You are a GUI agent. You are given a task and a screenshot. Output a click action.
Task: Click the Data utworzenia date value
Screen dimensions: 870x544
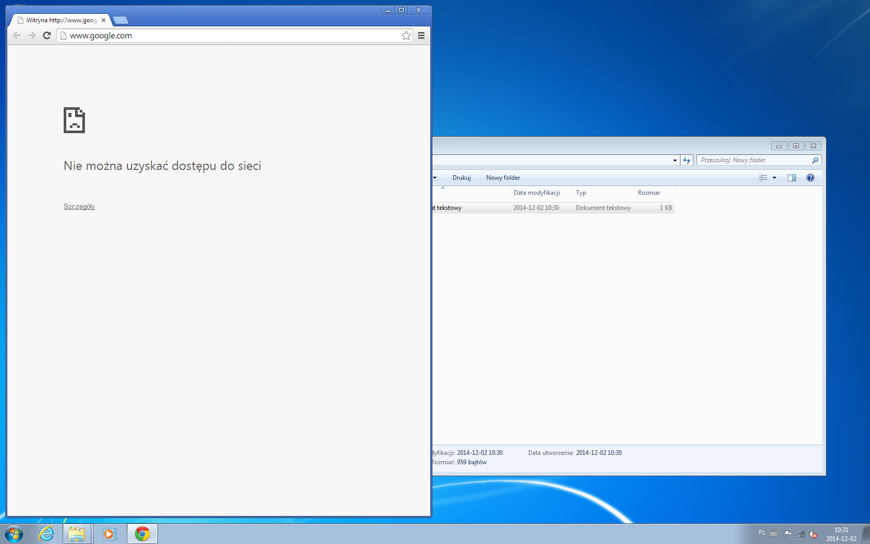point(599,453)
